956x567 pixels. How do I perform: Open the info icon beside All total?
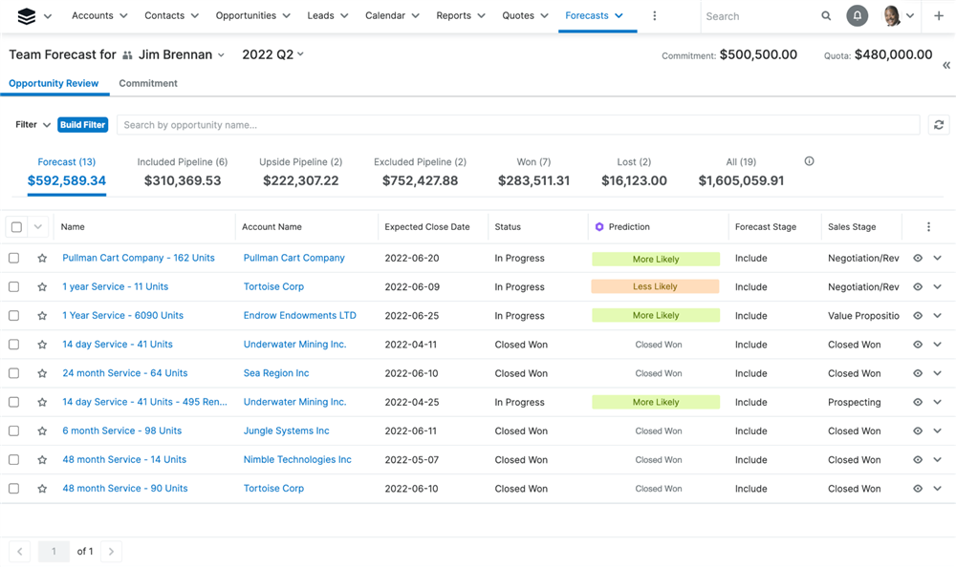[809, 161]
